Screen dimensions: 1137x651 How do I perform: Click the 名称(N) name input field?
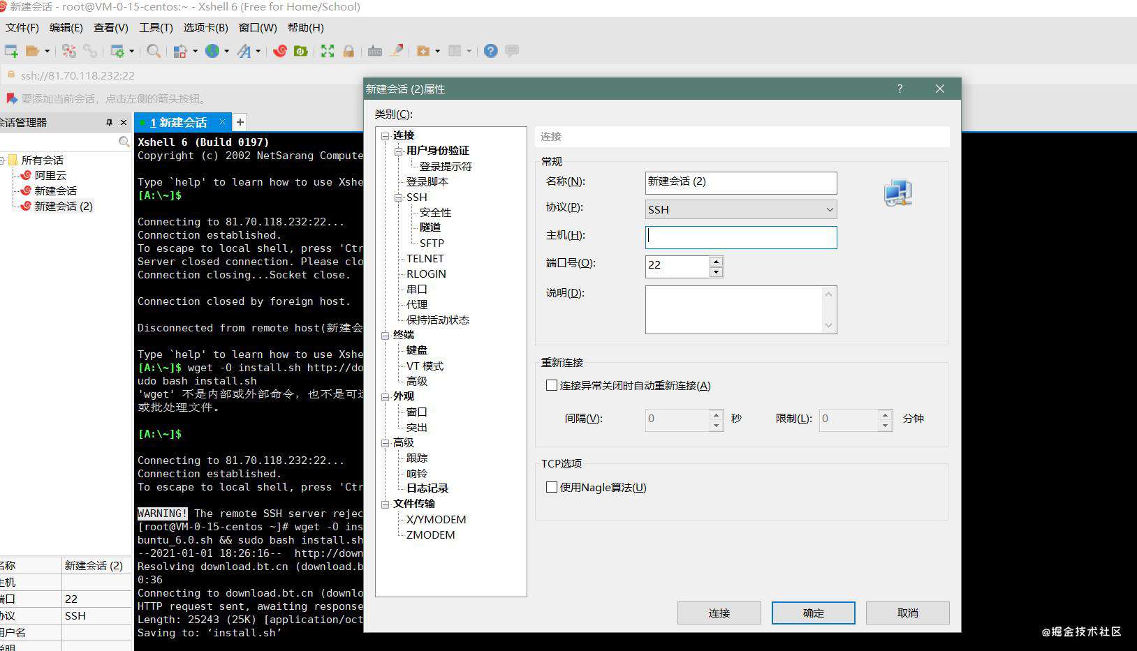pyautogui.click(x=741, y=183)
